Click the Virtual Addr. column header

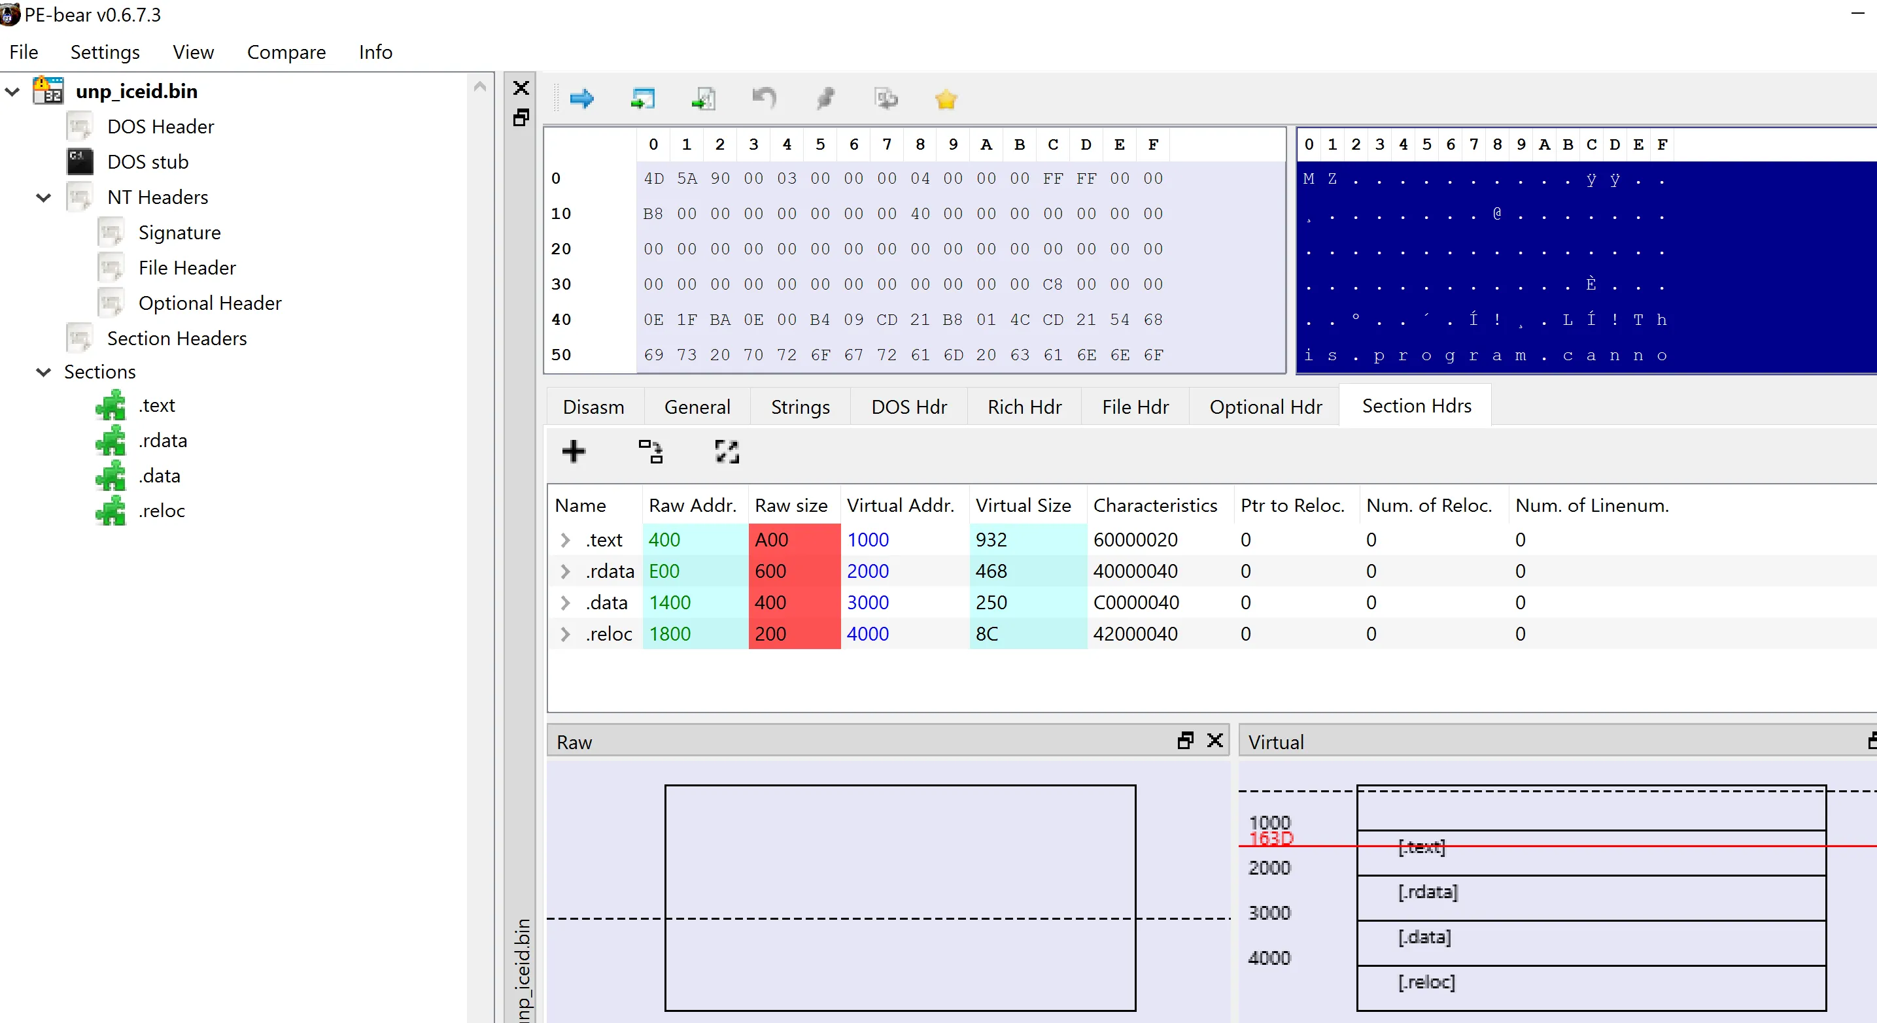[904, 505]
